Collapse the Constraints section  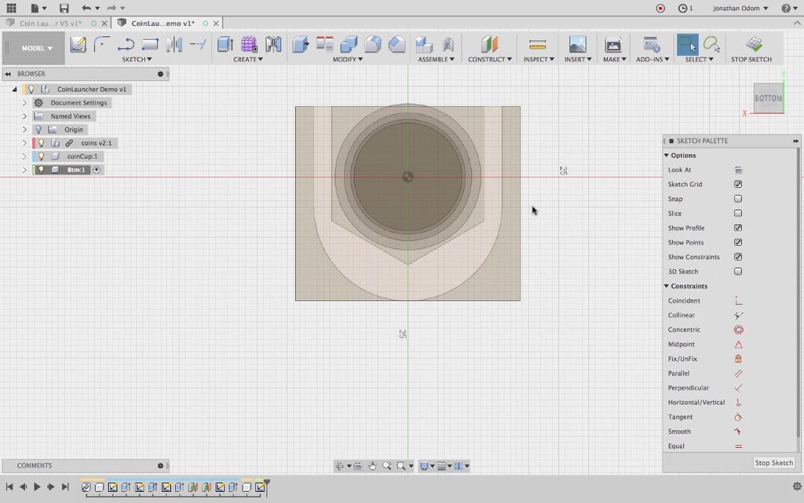click(x=667, y=286)
